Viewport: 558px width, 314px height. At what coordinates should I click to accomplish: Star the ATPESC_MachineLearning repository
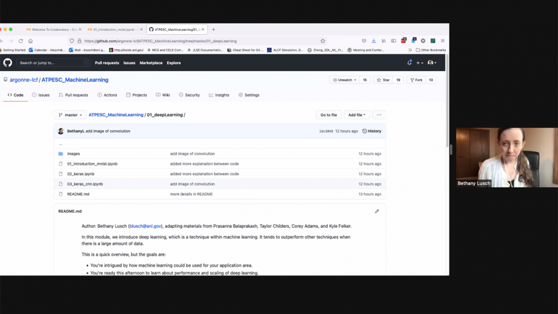[383, 80]
